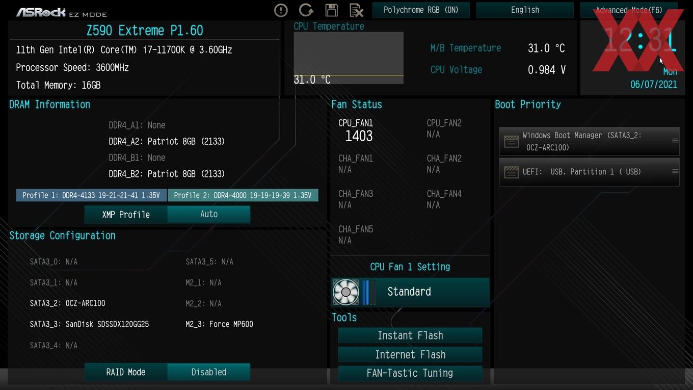This screenshot has height=390, width=693.
Task: Click the CPU Voltage 0.984 V value
Action: [547, 70]
